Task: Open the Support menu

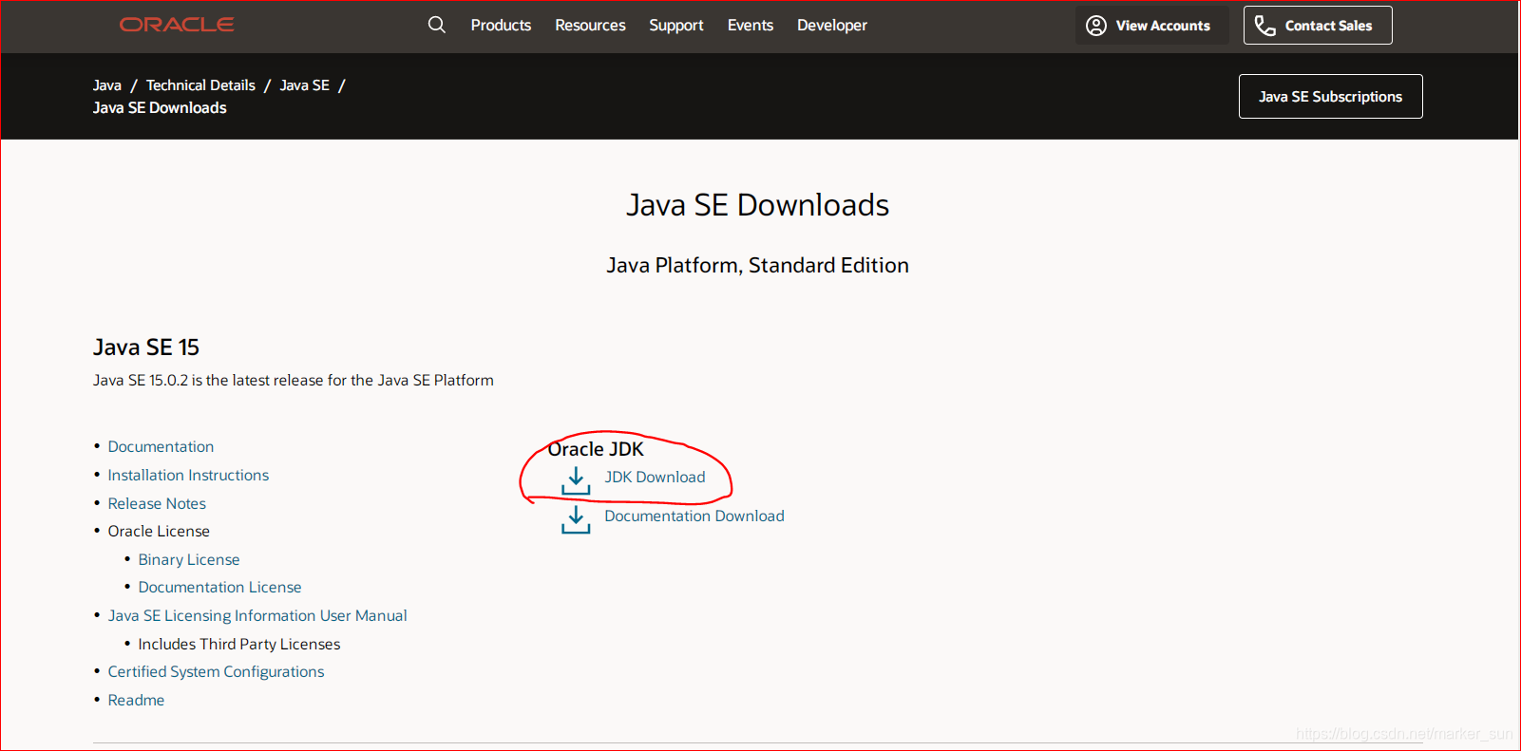Action: (x=676, y=26)
